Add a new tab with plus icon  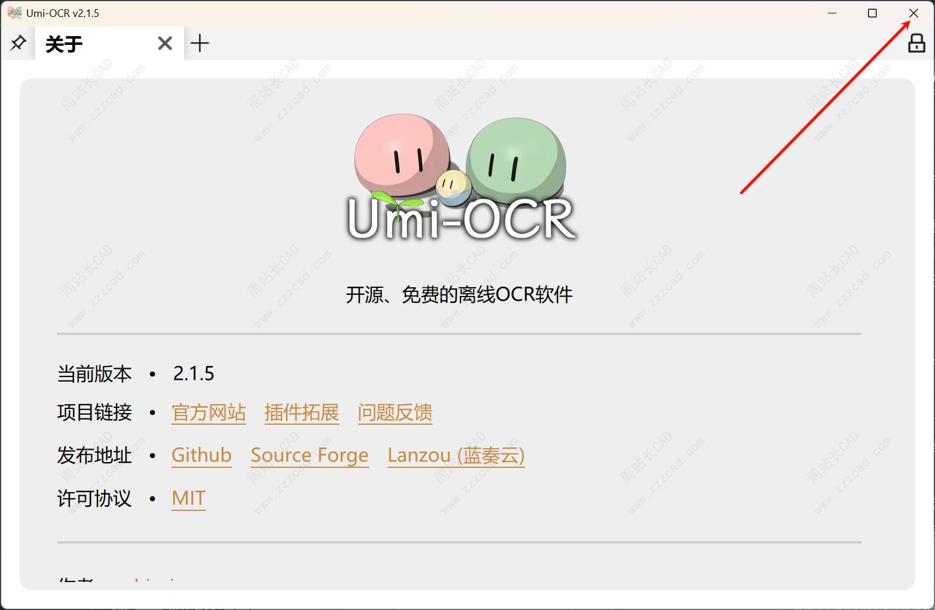200,43
